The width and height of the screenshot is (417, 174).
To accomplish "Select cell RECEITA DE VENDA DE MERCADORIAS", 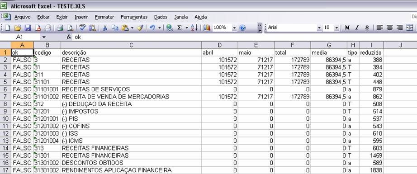I will 131,96.
